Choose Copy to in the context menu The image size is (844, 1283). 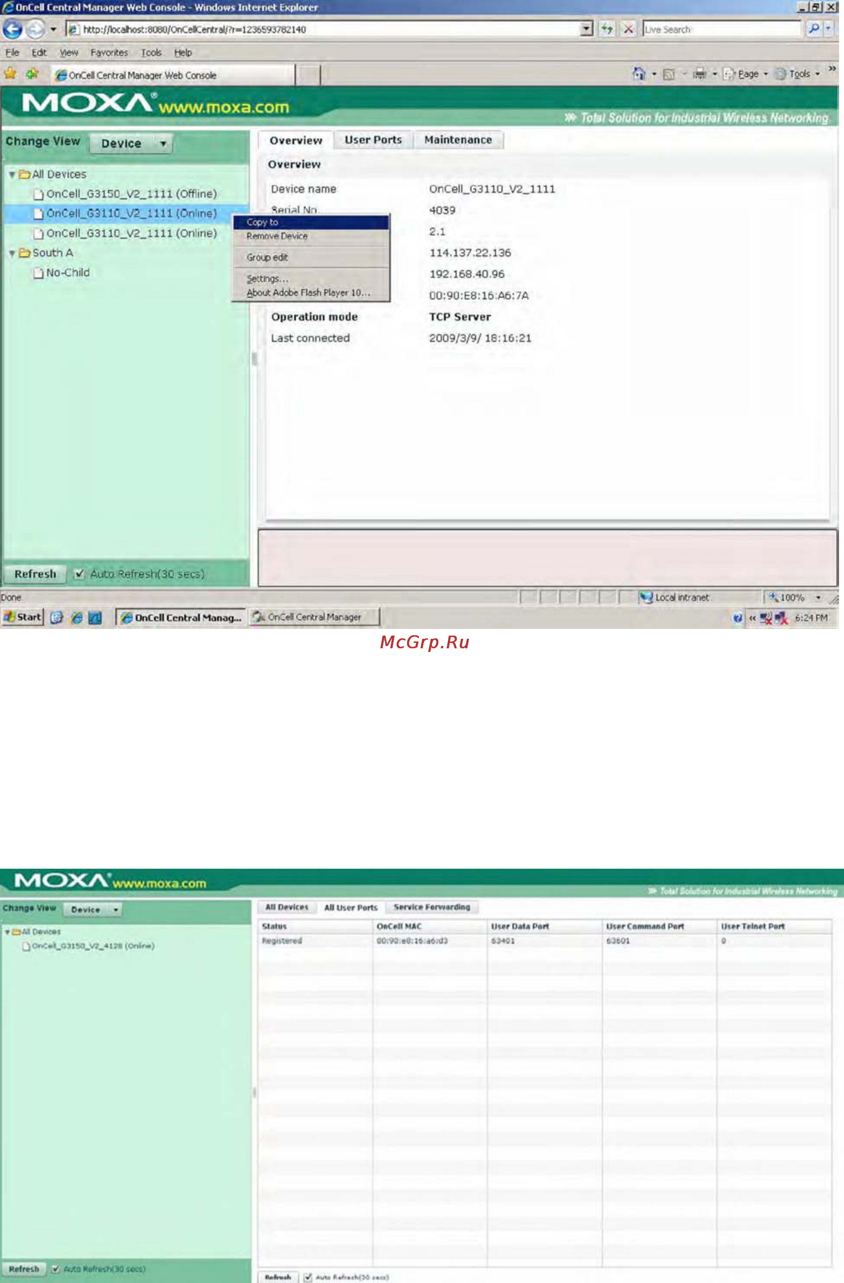[311, 222]
